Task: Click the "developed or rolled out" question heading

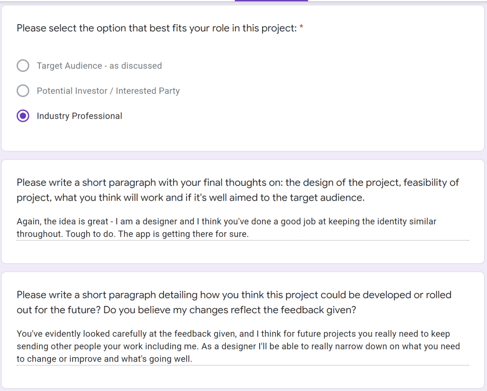Action: (234, 295)
